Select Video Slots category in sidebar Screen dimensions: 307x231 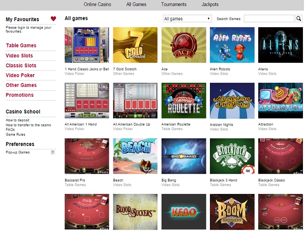[x=19, y=56]
